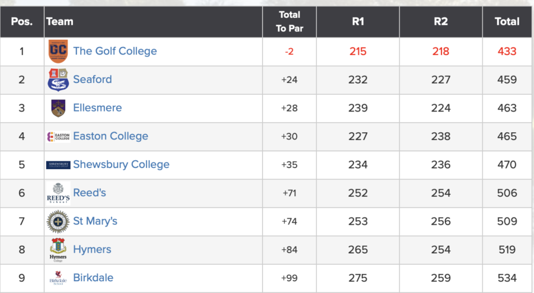Click the Seaford school crest icon

58,79
